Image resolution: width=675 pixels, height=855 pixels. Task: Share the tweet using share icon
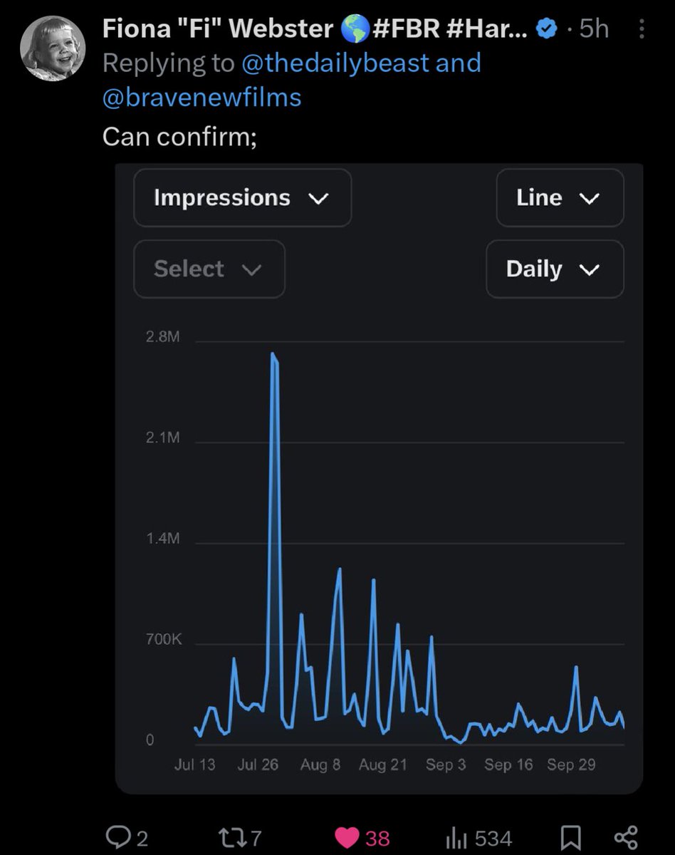[625, 838]
